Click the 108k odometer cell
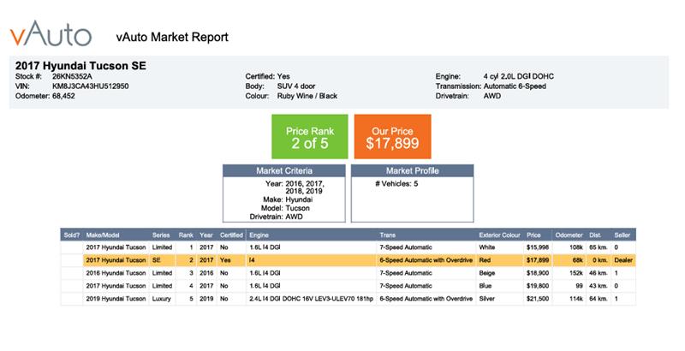This screenshot has width=685, height=351. 576,247
